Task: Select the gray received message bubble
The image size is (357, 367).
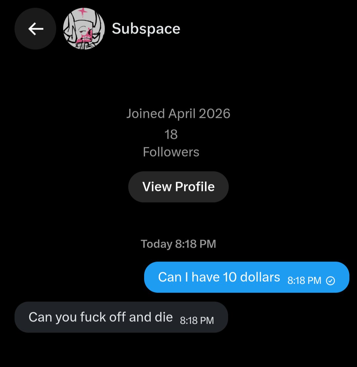Action: pyautogui.click(x=121, y=317)
